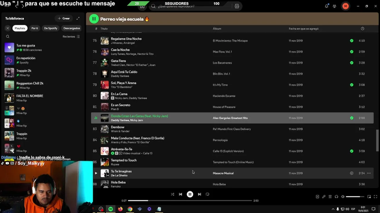This screenshot has height=213, width=380.
Task: Toggle saved checkmark for Donde Estan Las Gatas
Action: point(352,118)
